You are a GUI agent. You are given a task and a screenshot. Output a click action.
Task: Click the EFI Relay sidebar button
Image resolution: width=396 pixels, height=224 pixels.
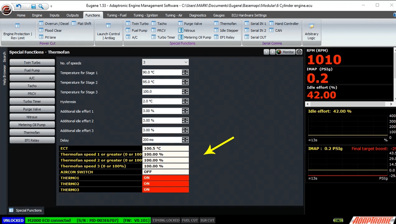tap(32, 140)
